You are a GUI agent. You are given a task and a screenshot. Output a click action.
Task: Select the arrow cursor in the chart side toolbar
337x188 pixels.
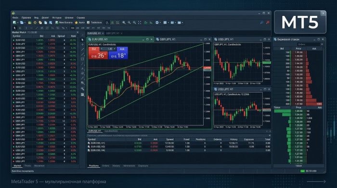pos(82,40)
